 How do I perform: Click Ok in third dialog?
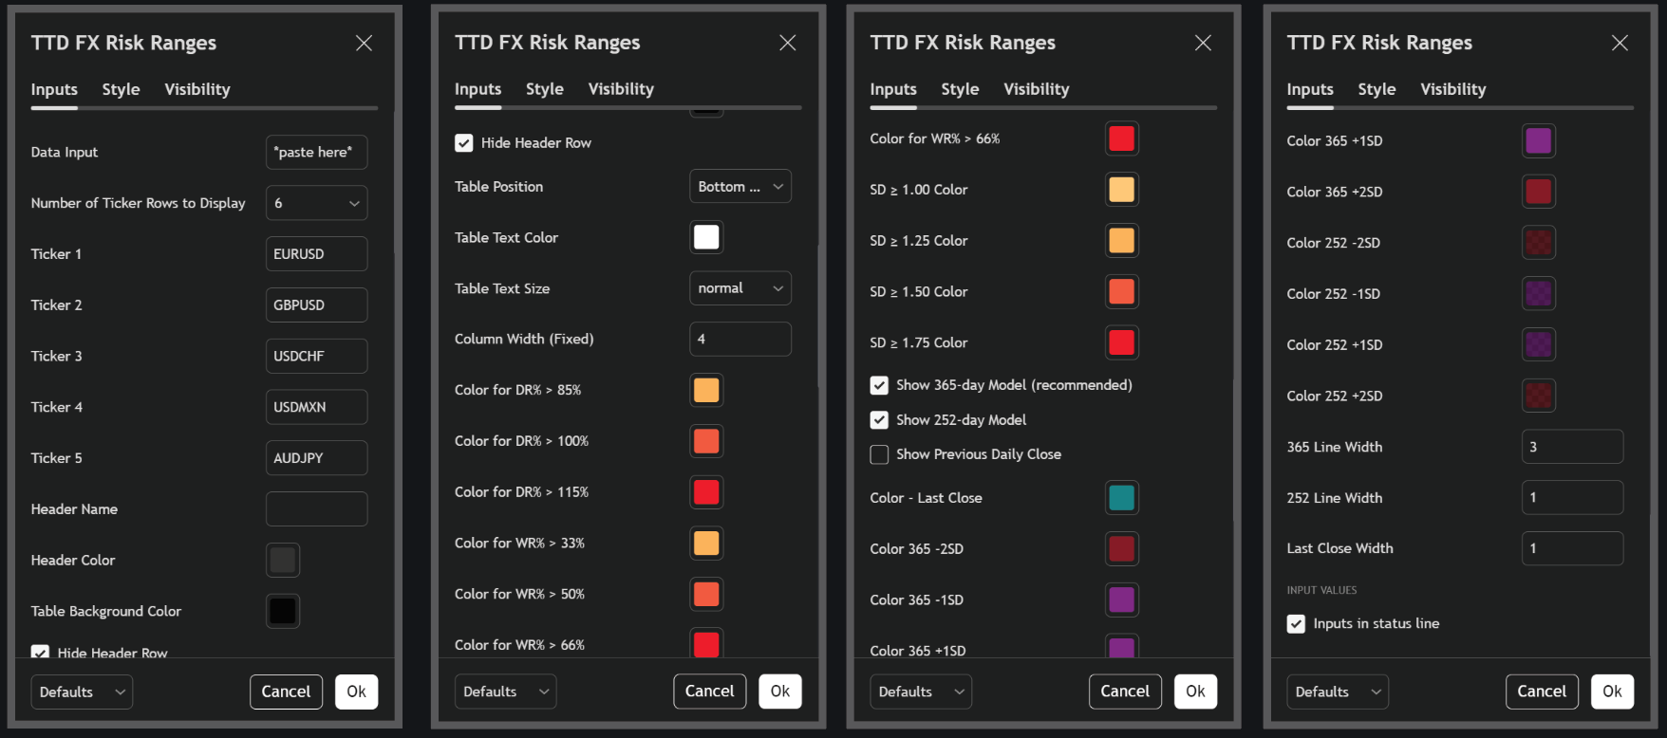click(1195, 692)
